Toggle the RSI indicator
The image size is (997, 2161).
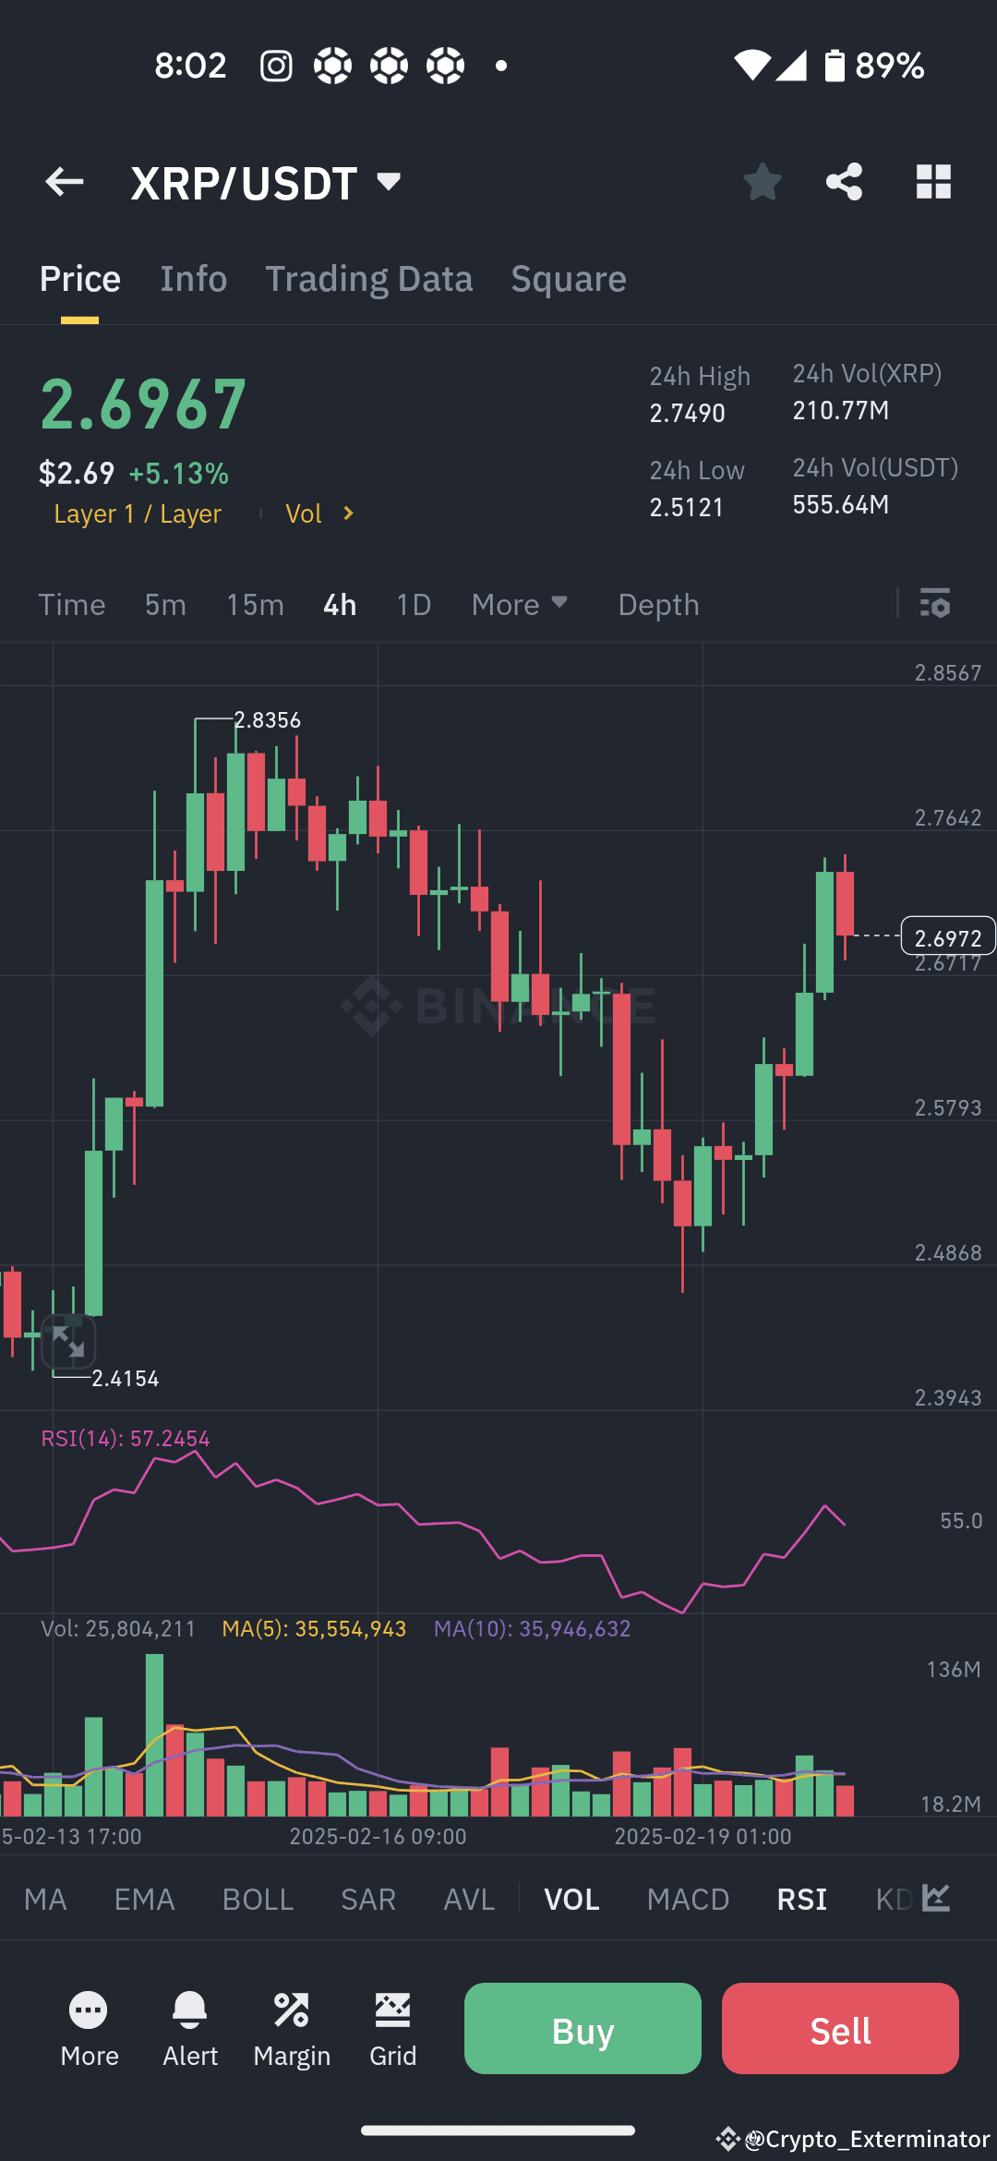tap(801, 1900)
